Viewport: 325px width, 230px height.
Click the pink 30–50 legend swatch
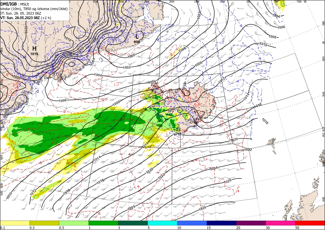[281, 223]
